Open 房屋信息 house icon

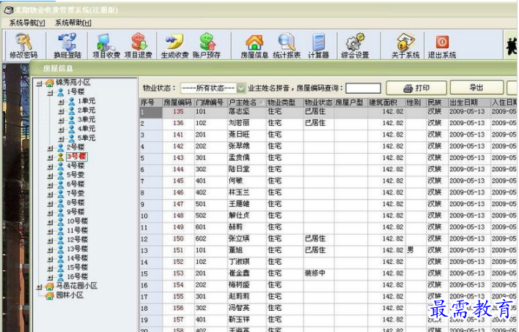click(254, 45)
